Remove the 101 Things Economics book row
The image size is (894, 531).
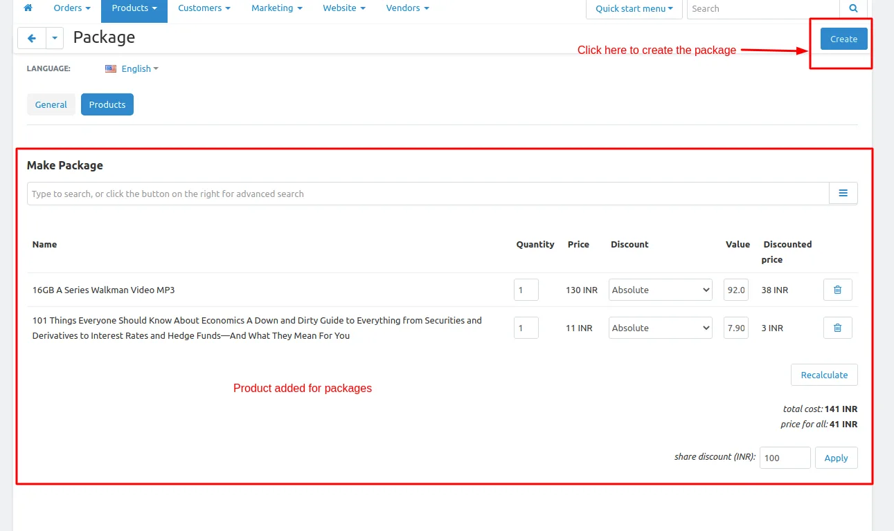[837, 328]
